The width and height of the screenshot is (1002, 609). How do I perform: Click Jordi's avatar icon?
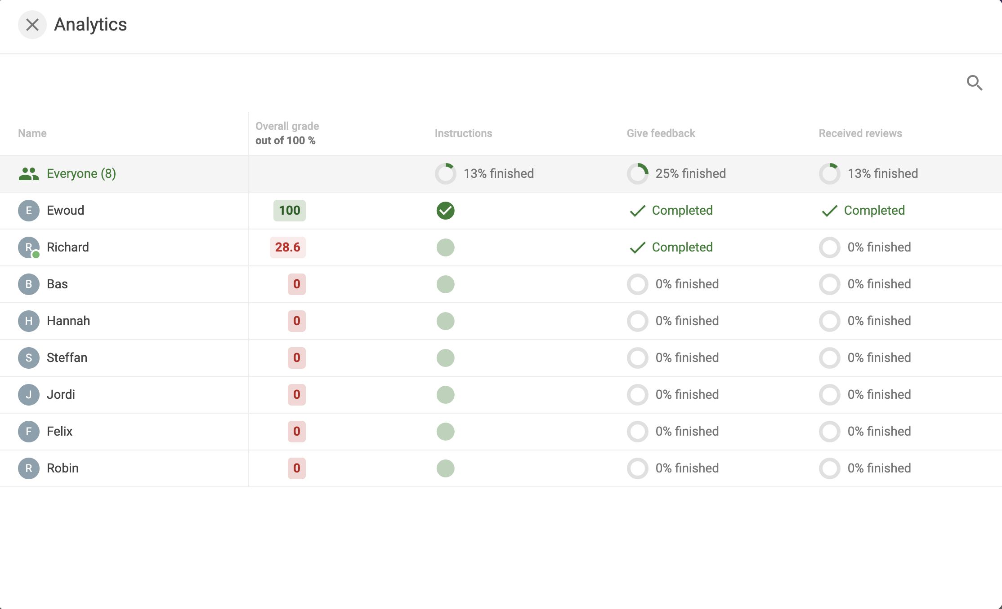(x=29, y=395)
